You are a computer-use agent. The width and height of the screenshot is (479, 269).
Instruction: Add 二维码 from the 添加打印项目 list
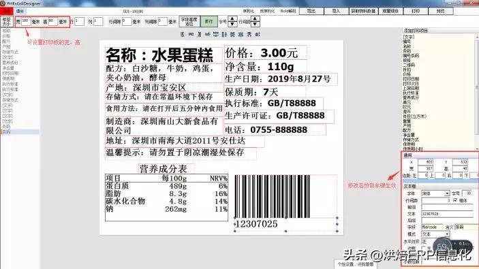(x=409, y=65)
